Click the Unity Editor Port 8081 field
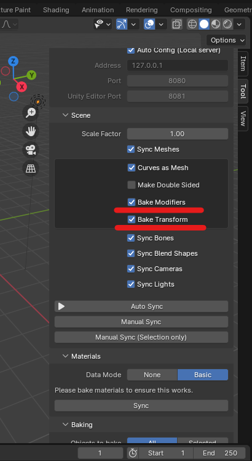 (178, 96)
